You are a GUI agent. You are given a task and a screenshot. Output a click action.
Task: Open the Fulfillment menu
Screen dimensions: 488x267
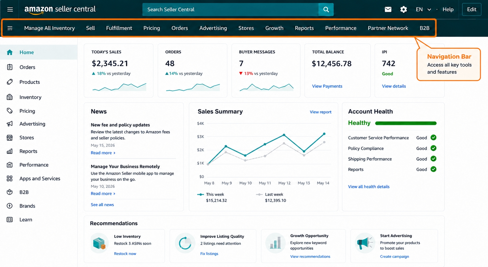coord(119,28)
